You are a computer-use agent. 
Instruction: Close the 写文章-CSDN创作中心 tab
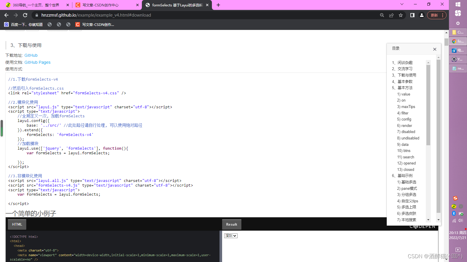click(x=137, y=5)
